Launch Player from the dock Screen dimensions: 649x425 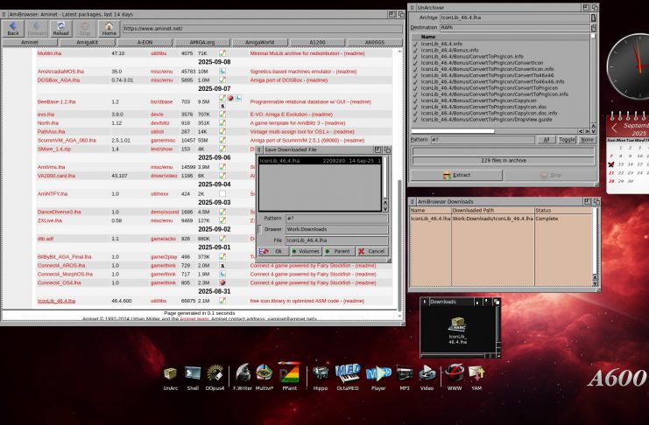pos(378,373)
